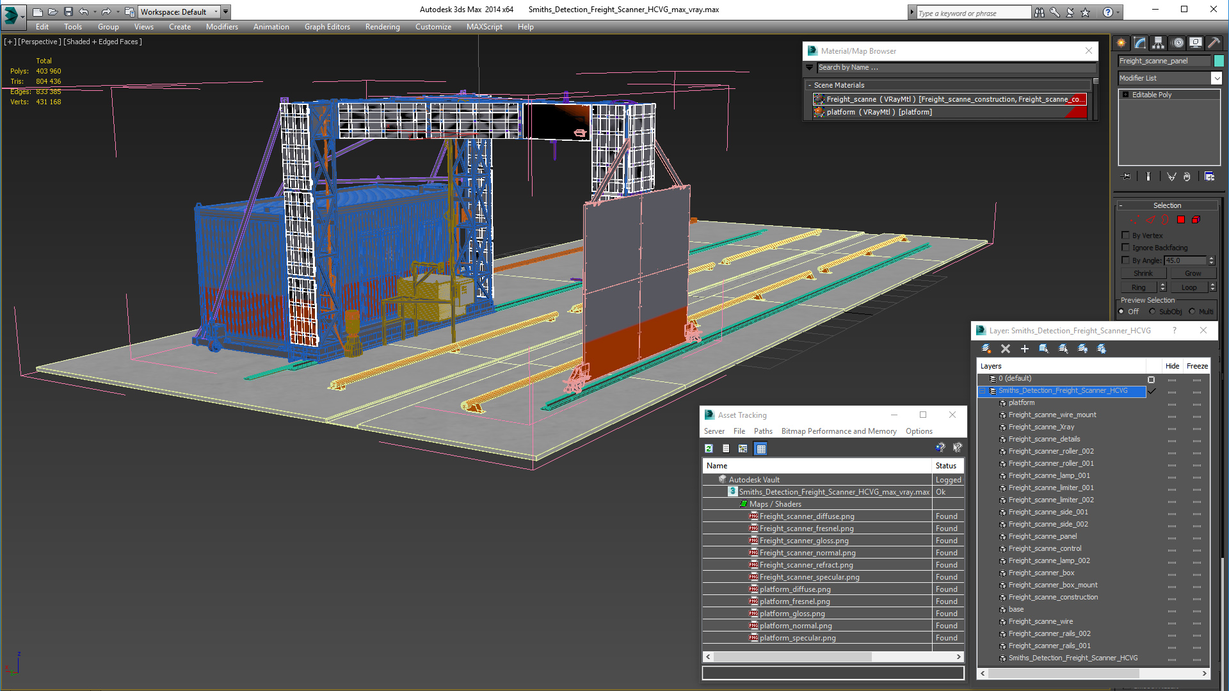Viewport: 1229px width, 691px height.
Task: Open Graph Editors menu
Action: pos(327,27)
